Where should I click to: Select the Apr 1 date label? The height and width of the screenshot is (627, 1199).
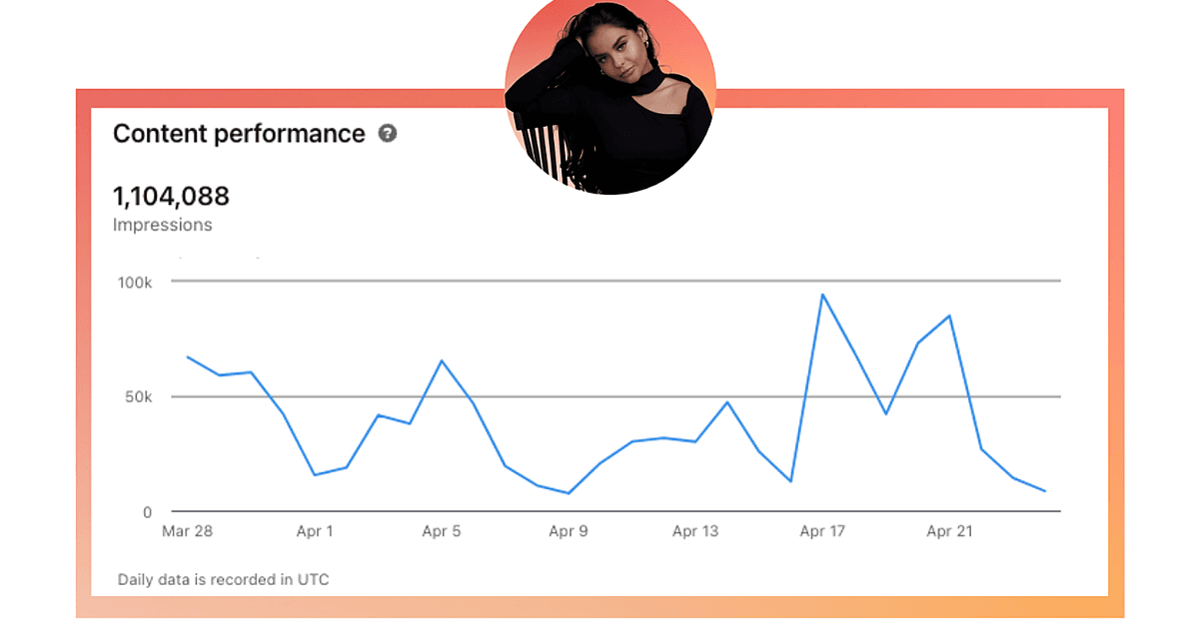315,531
